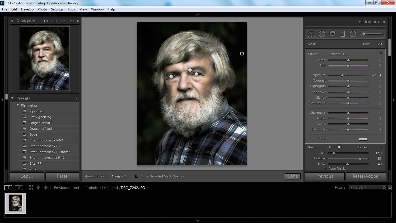Open the Effect Custom dropdown
The width and height of the screenshot is (396, 223).
pyautogui.click(x=336, y=54)
